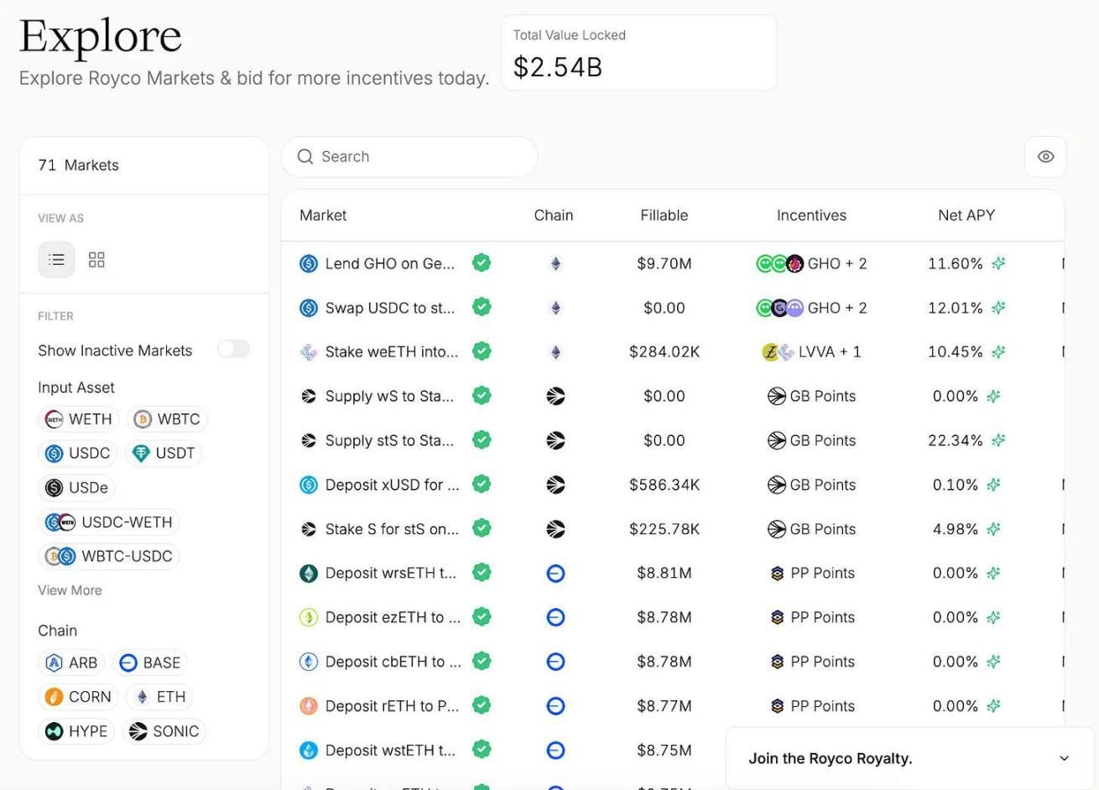Enable Show Inactive Markets toggle
The image size is (1099, 790).
[233, 350]
